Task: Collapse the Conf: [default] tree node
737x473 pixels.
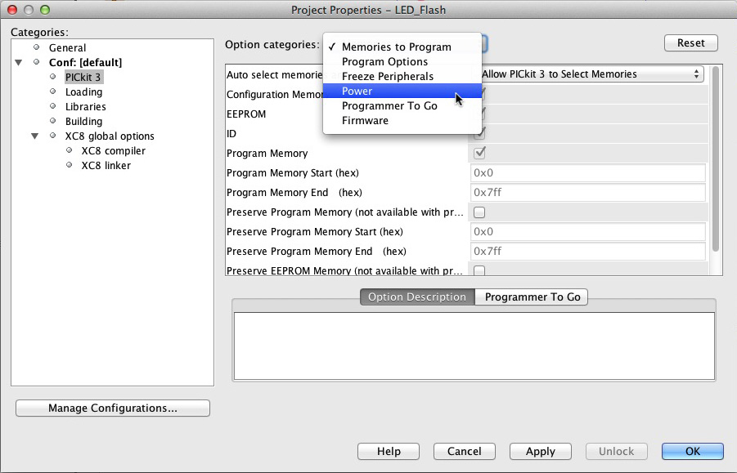Action: tap(19, 63)
